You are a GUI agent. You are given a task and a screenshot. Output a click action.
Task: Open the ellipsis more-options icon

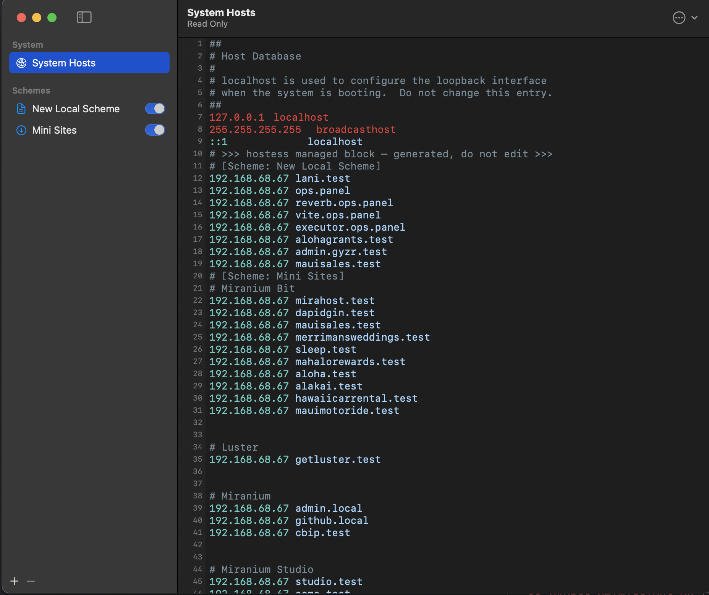pos(679,18)
